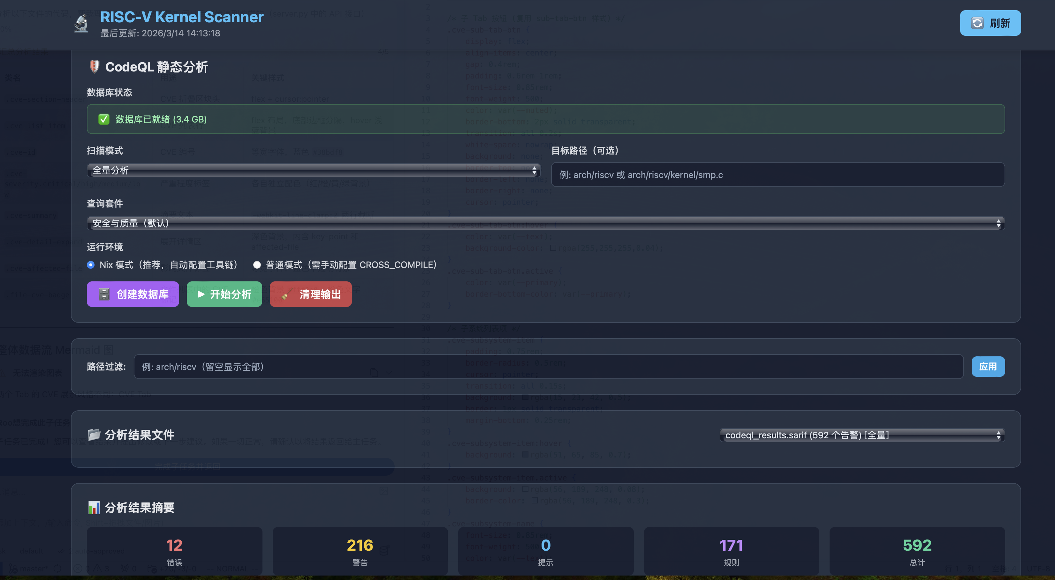Screen dimensions: 1055x580
Task: Open the codeql_results.sarif file dropdown
Action: click(x=862, y=435)
